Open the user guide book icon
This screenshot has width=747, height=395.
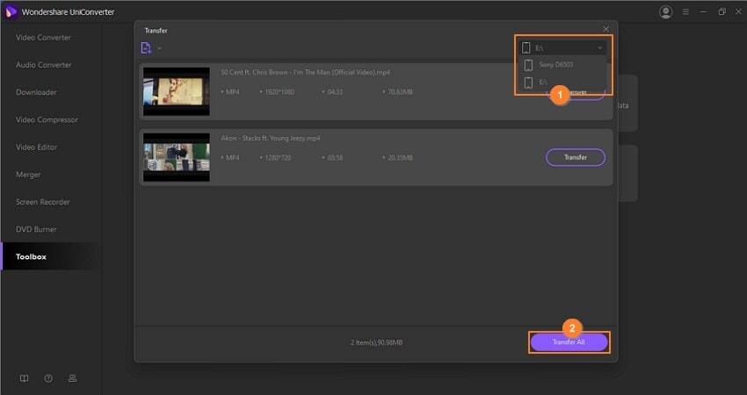(24, 378)
